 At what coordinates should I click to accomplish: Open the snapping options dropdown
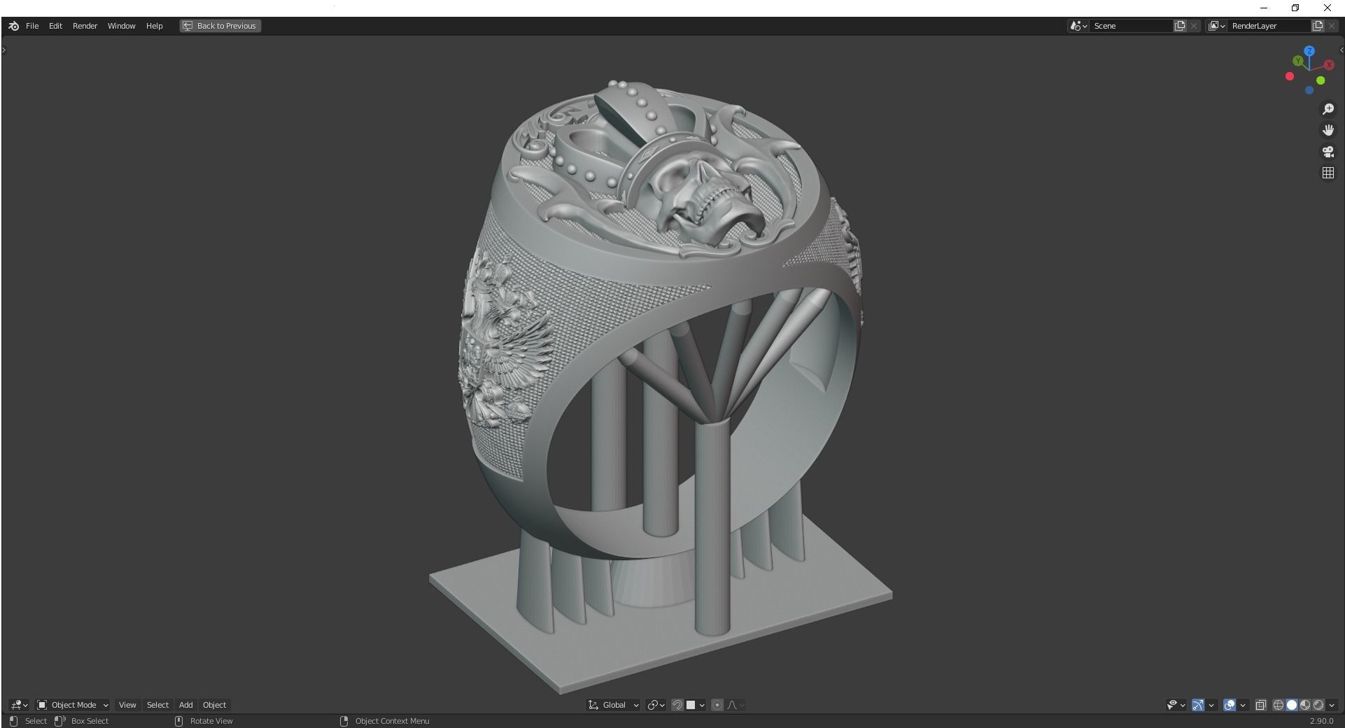pyautogui.click(x=696, y=705)
